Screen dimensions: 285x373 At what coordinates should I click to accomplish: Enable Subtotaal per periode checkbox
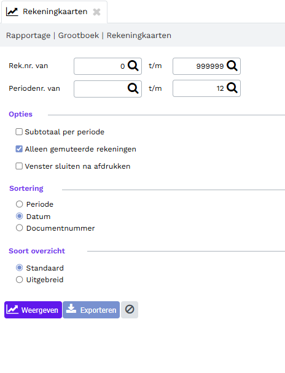(x=19, y=132)
